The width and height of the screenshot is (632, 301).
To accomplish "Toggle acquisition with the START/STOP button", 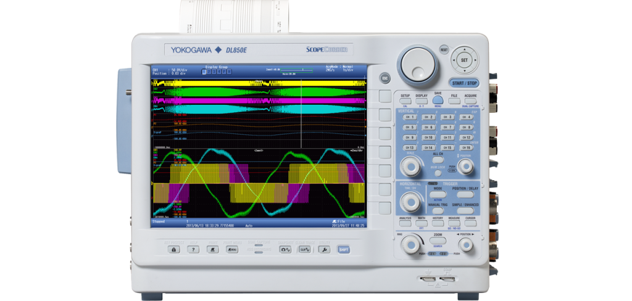I will click(464, 83).
